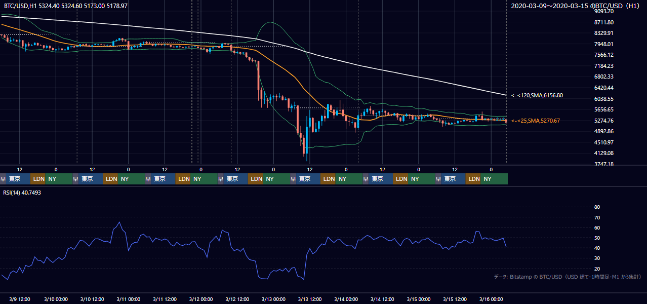Click price axis label 8329.91
This screenshot has height=304, width=647.
click(604, 33)
